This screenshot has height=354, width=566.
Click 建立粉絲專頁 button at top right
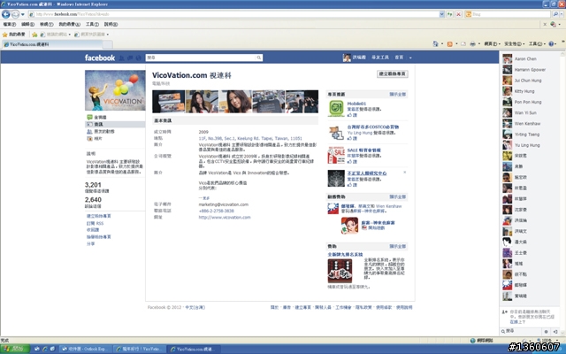(x=393, y=73)
